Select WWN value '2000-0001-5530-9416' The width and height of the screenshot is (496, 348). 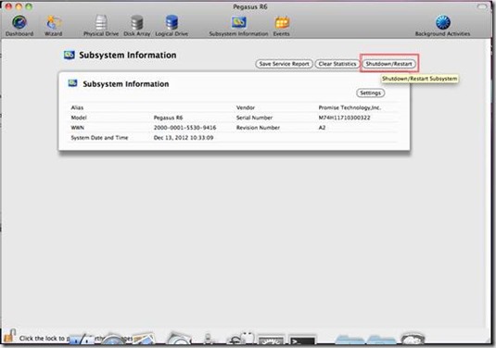click(x=185, y=128)
